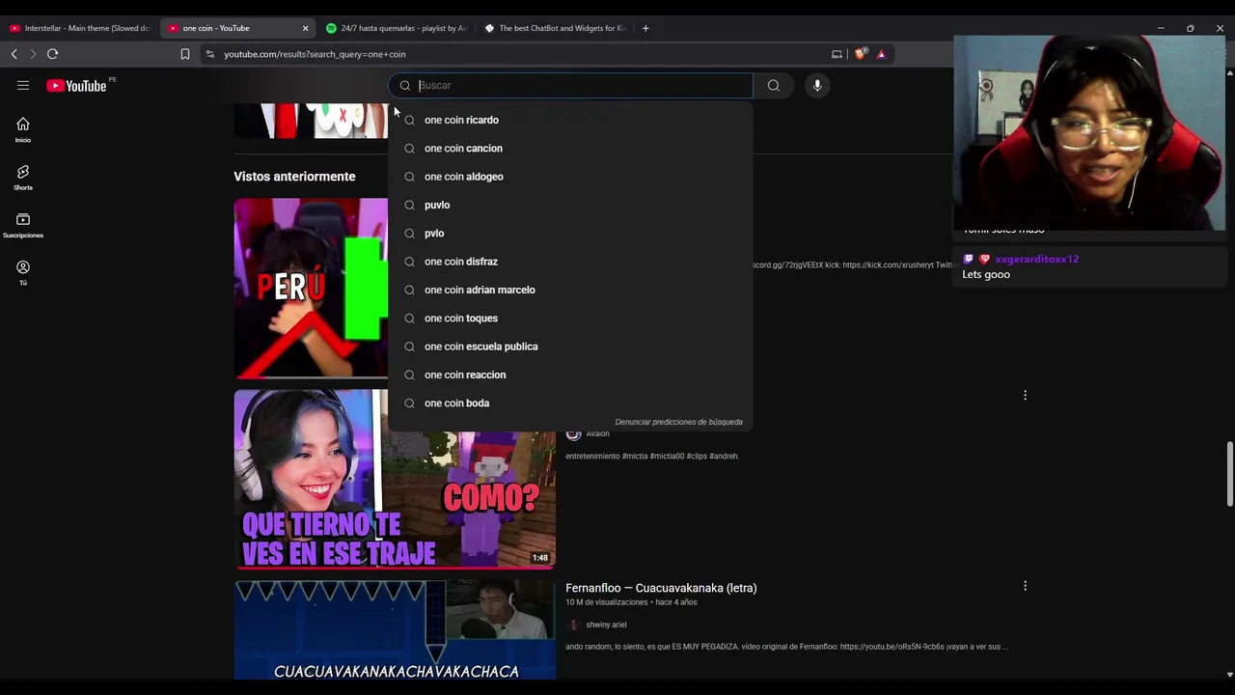Choose suggestion 'puvlo'

pyautogui.click(x=570, y=205)
